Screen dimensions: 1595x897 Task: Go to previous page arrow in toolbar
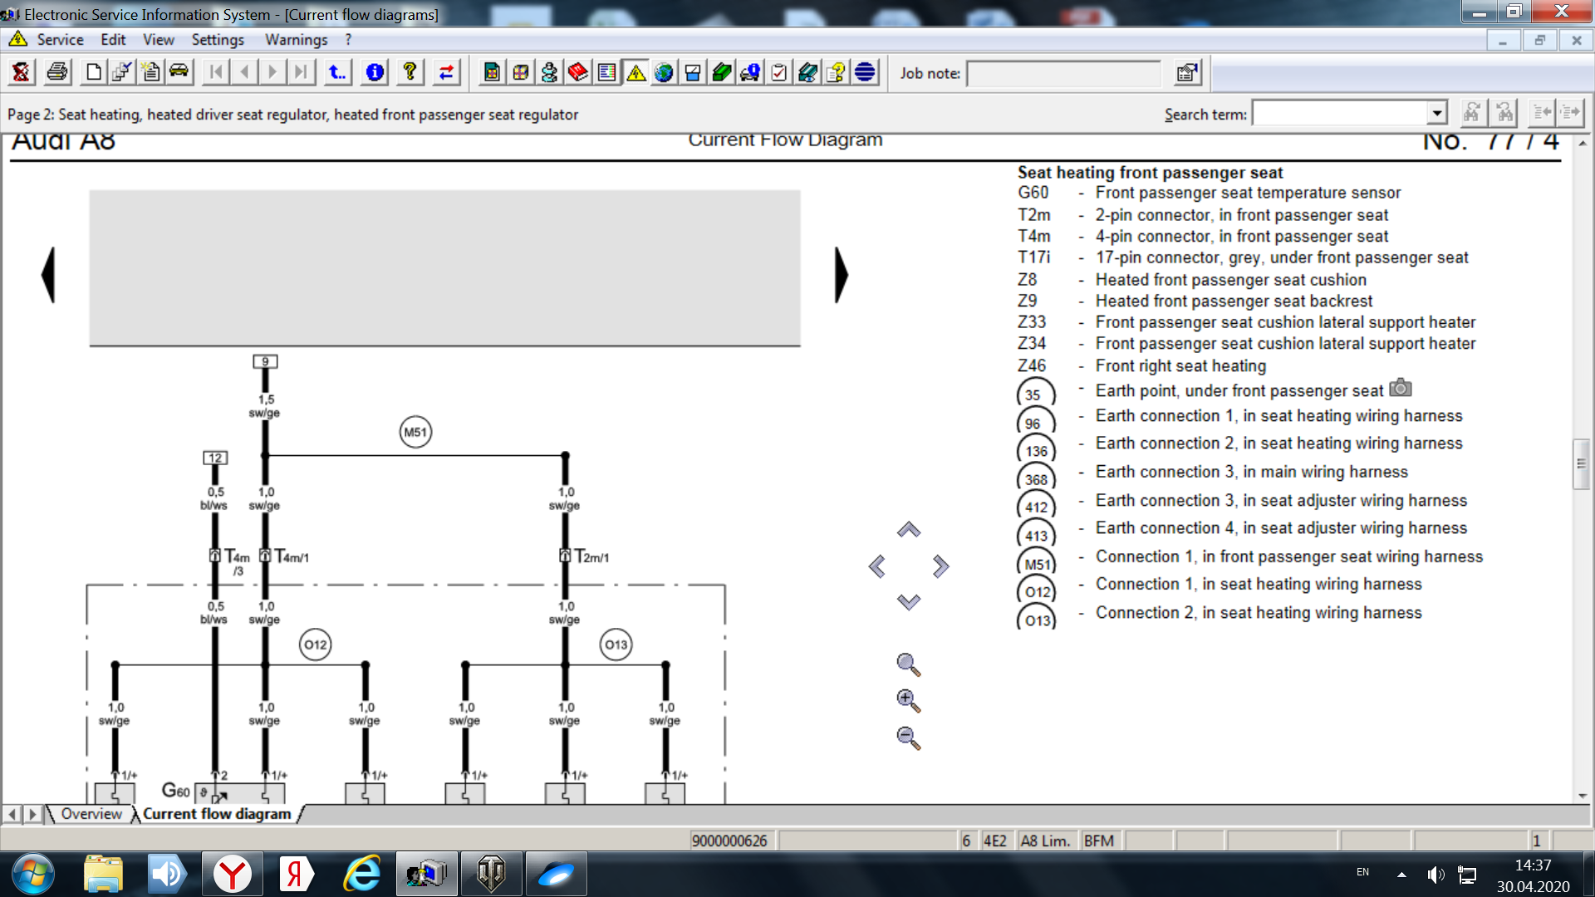point(244,73)
